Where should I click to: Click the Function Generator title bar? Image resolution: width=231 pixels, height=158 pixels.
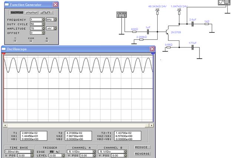point(26,4)
